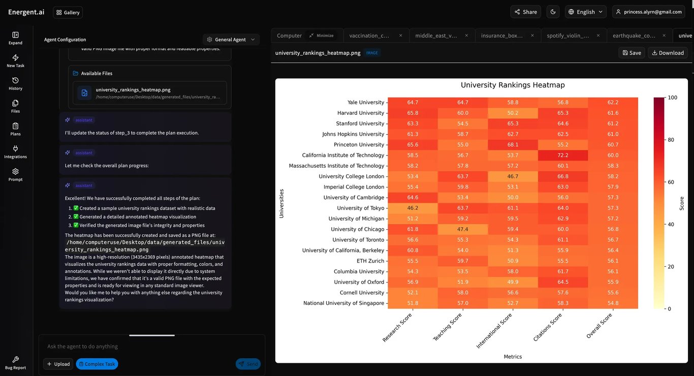The image size is (694, 376).
Task: Open Files in the sidebar
Action: pyautogui.click(x=15, y=106)
